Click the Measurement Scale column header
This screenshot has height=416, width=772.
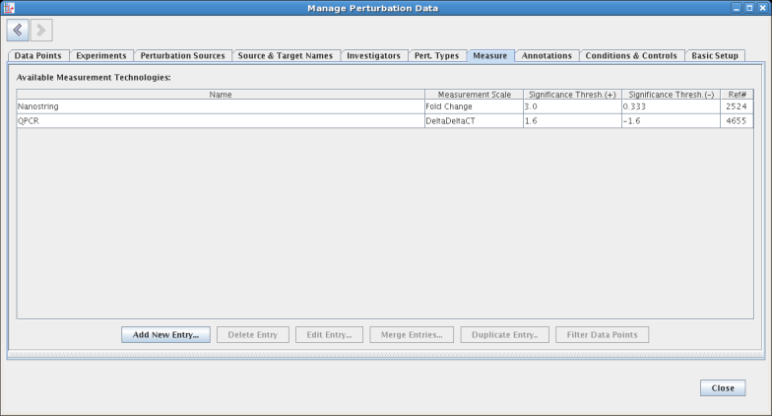(474, 94)
